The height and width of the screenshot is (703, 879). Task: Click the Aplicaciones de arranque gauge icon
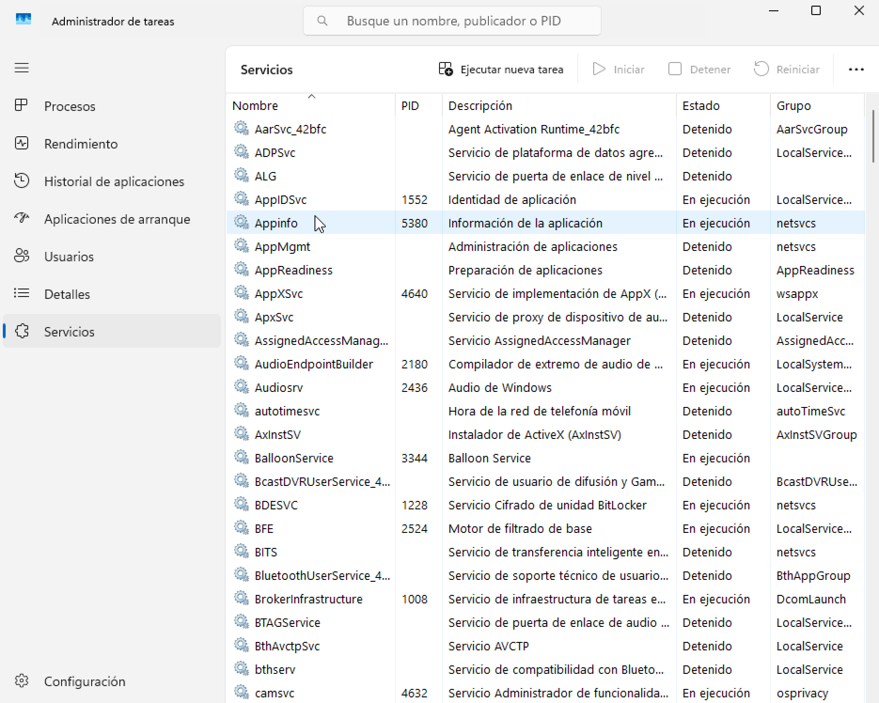coord(22,218)
